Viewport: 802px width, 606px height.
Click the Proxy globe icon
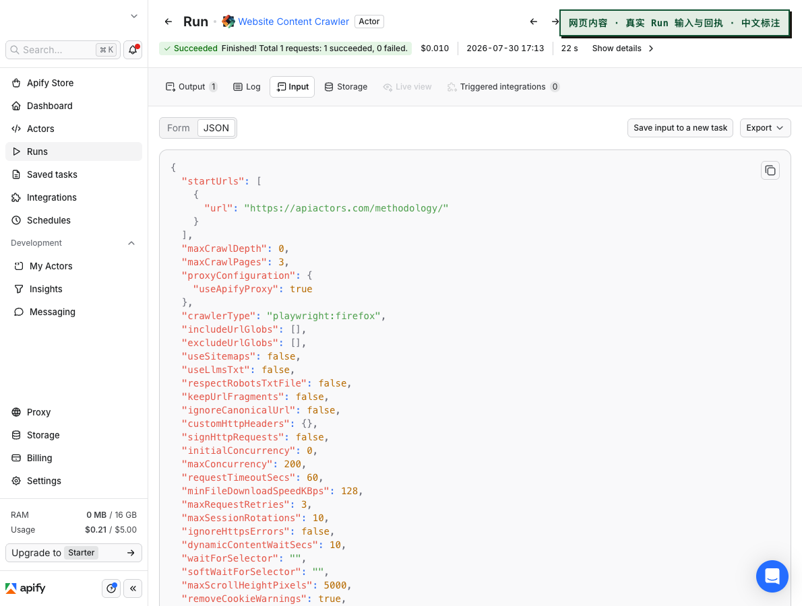[x=16, y=412]
